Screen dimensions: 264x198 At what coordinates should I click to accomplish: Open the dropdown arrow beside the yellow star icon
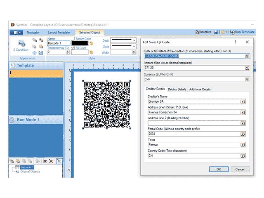[x=226, y=32]
